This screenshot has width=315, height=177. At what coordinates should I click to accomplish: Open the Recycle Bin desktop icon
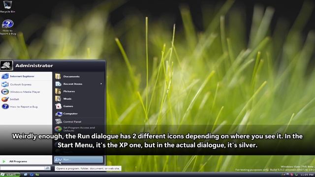[x=7, y=6]
